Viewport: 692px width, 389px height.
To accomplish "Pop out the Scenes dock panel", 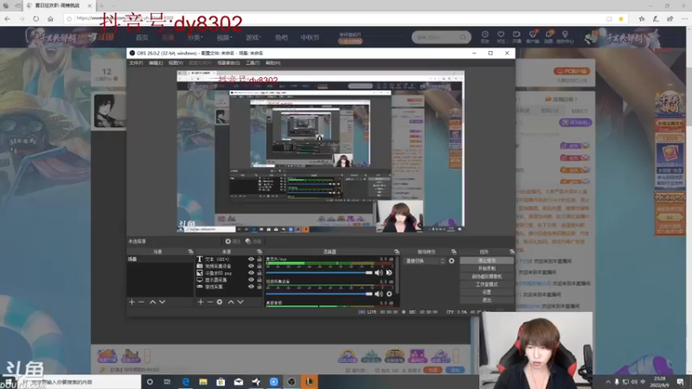I will pyautogui.click(x=190, y=252).
